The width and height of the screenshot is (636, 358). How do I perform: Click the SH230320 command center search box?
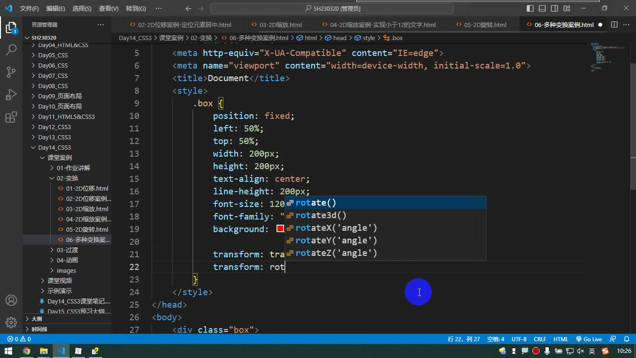click(332, 8)
